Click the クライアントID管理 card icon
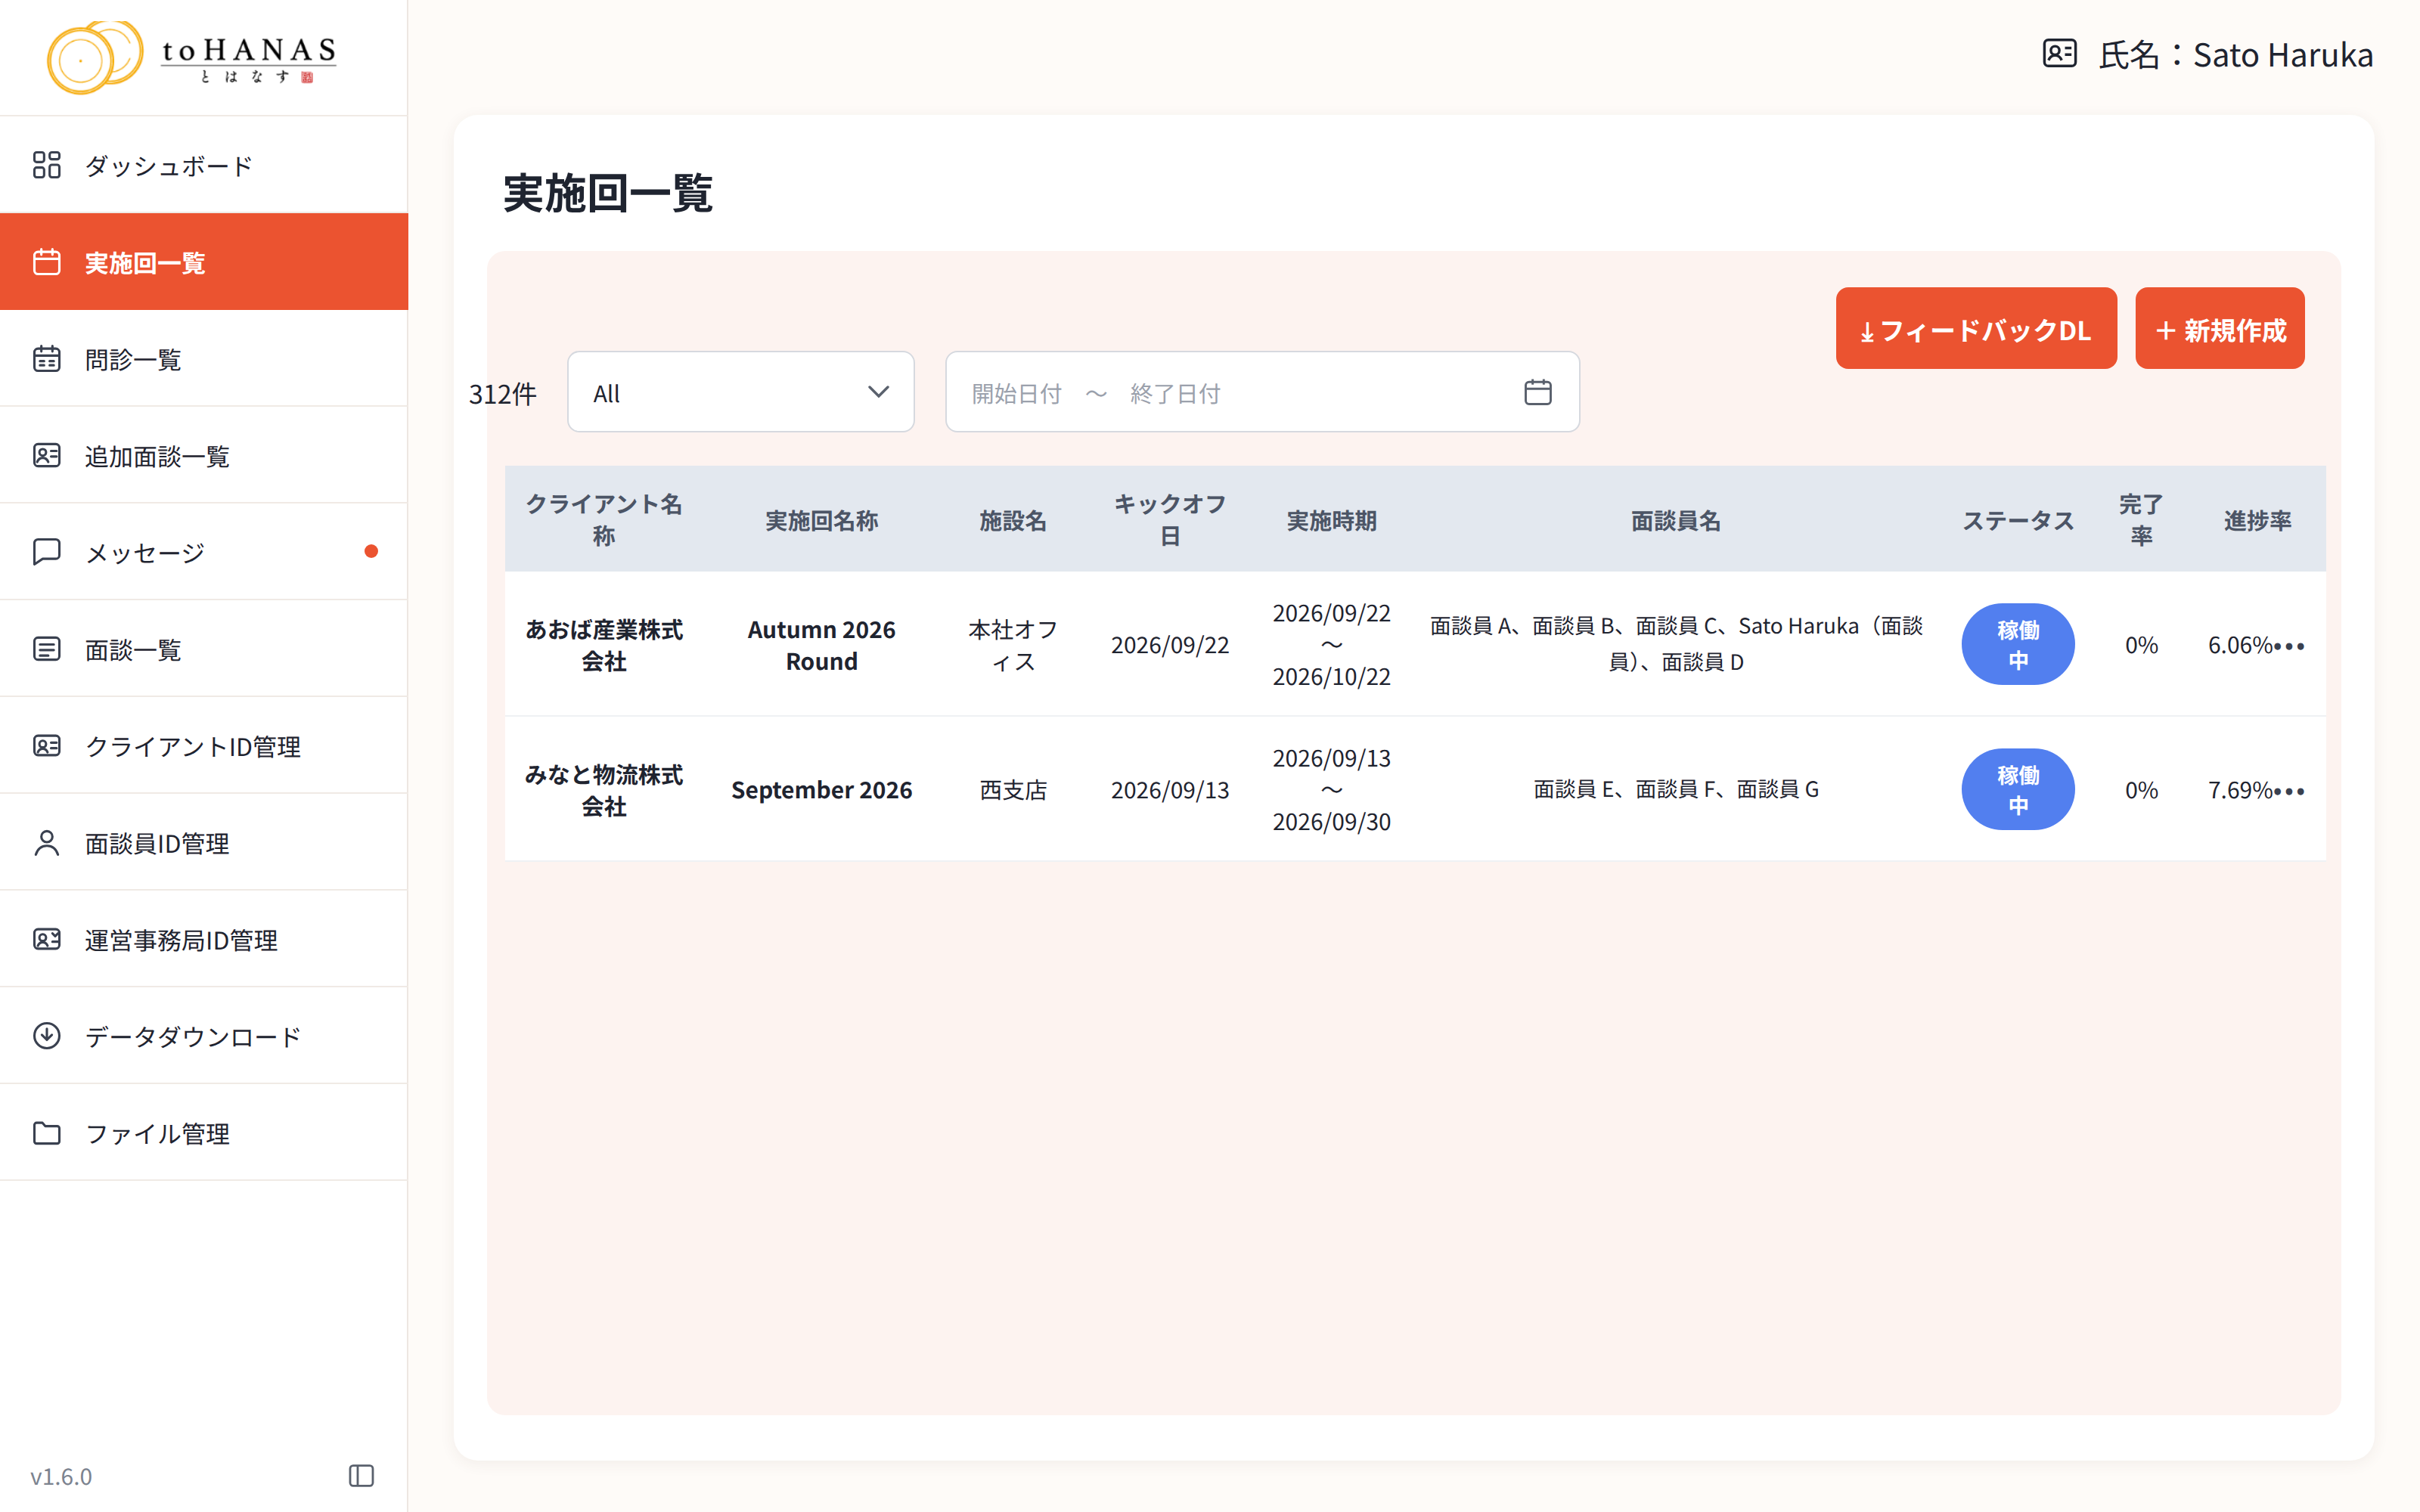Image resolution: width=2420 pixels, height=1512 pixels. tap(47, 746)
